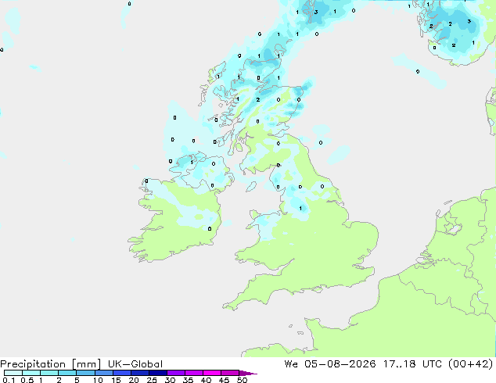This screenshot has width=496, height=383.
Task: Pick the 15–20 mm legend swatch
Action: [121, 373]
